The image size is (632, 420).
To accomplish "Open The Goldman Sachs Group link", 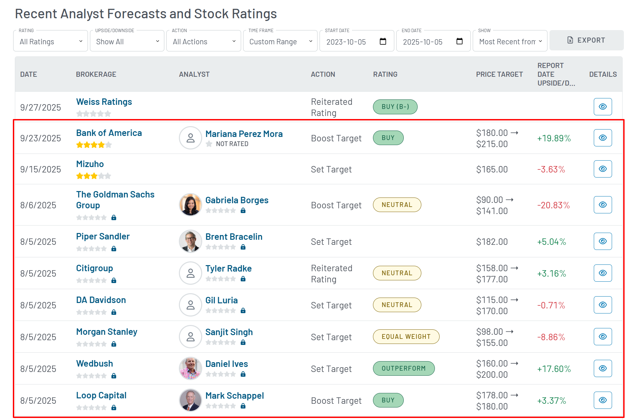I will (115, 200).
